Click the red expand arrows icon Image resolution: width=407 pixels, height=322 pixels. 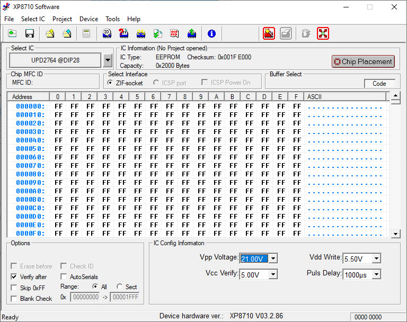[x=323, y=33]
